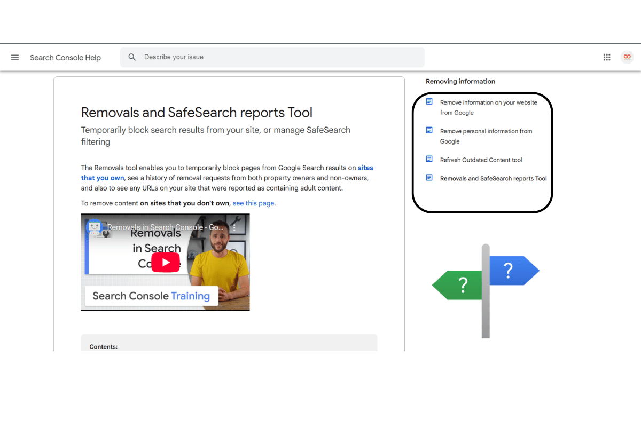This screenshot has height=427, width=641.
Task: Open 'Removals and SafeSearch reports Tool' sidebar link
Action: [494, 179]
